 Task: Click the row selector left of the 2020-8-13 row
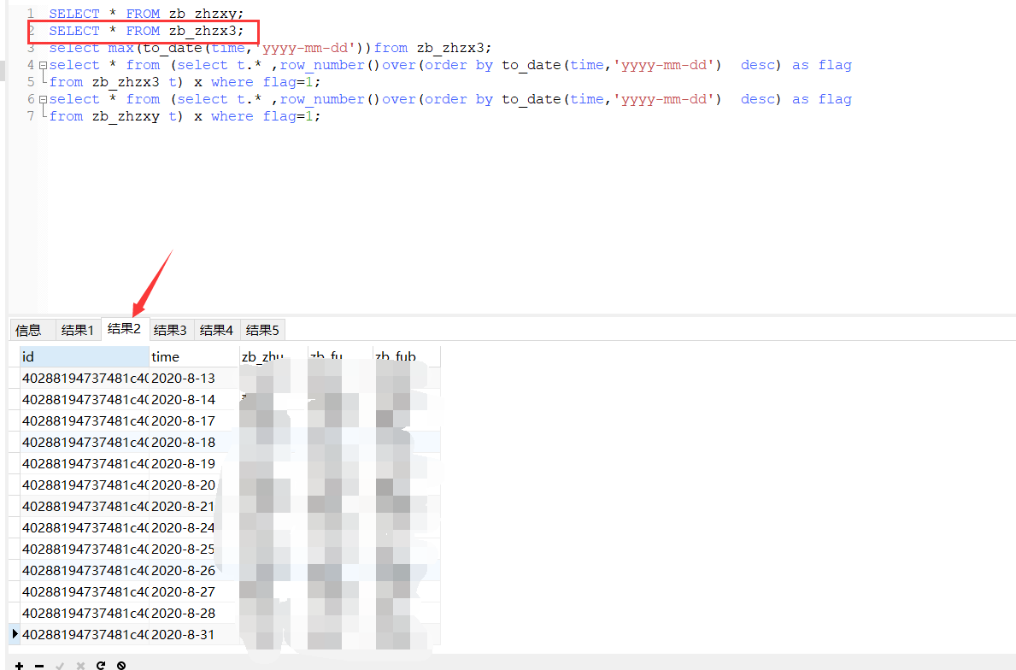click(x=15, y=379)
